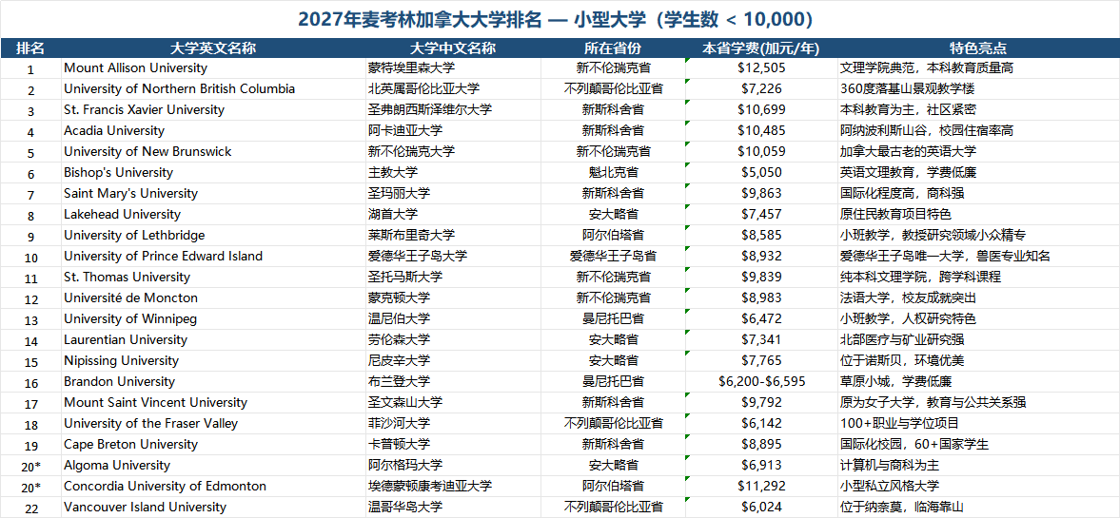1120x518 pixels.
Task: Click tuition cell $5,050
Action: pos(760,173)
